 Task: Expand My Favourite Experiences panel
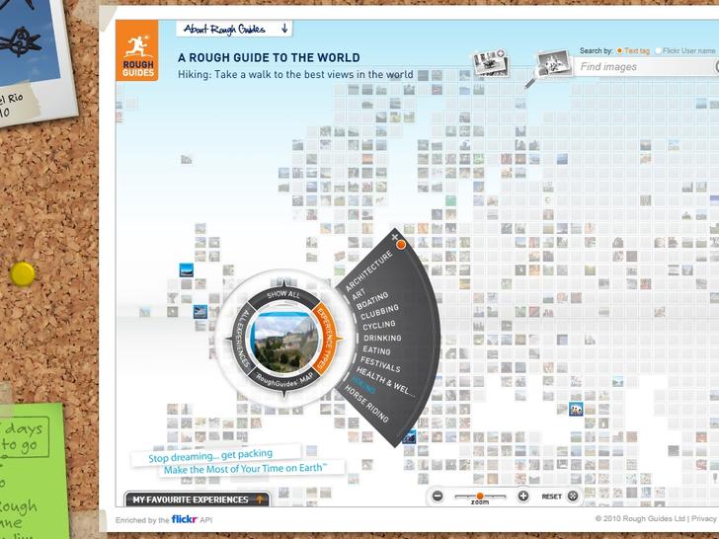point(198,500)
